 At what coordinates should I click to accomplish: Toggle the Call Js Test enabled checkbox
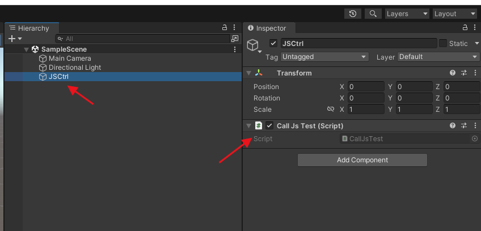[269, 125]
